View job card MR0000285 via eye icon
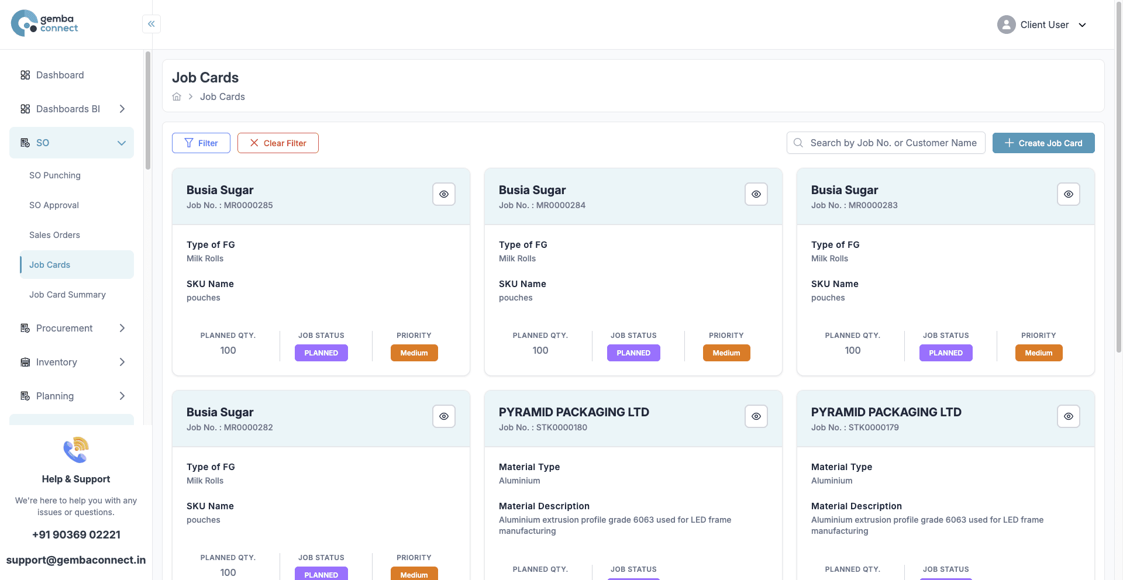 [444, 194]
